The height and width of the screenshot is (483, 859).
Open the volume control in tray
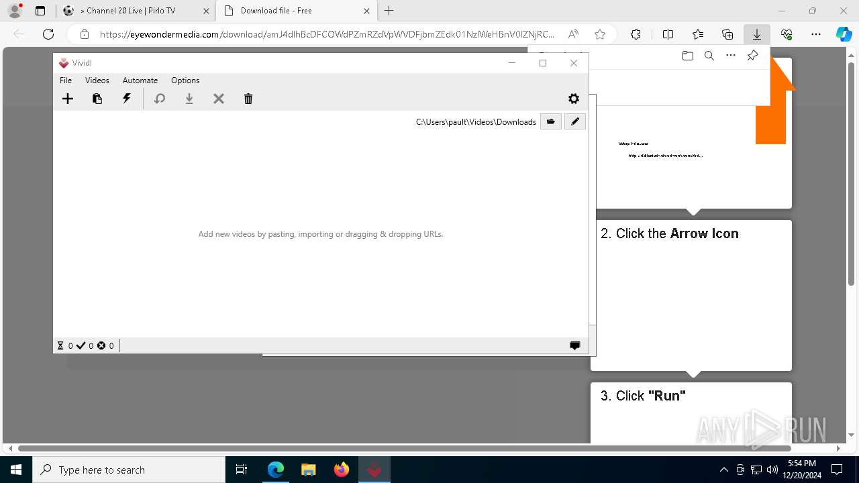tap(772, 470)
